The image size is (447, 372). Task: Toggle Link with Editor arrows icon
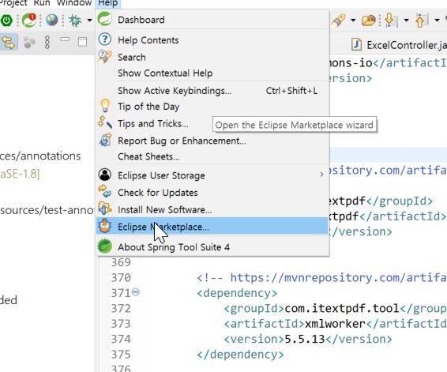point(8,43)
